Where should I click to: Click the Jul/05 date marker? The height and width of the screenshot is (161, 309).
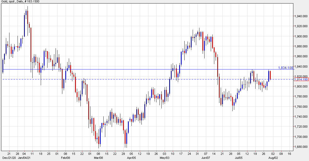239,157
